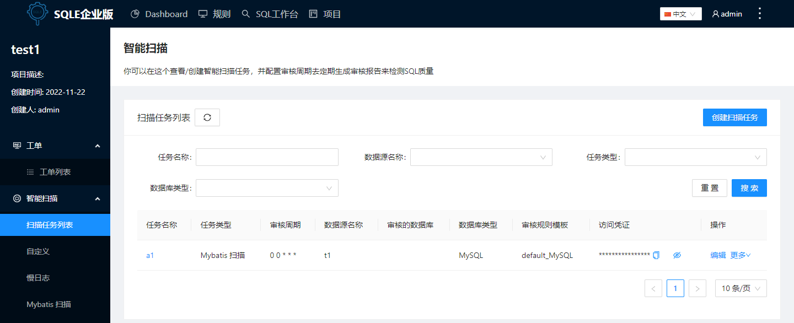Reveal the hidden access credential
The height and width of the screenshot is (323, 794).
pos(677,255)
